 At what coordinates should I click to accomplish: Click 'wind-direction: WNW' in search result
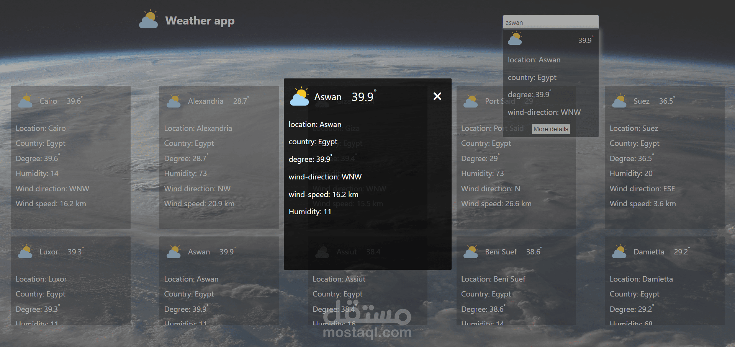[x=544, y=112]
